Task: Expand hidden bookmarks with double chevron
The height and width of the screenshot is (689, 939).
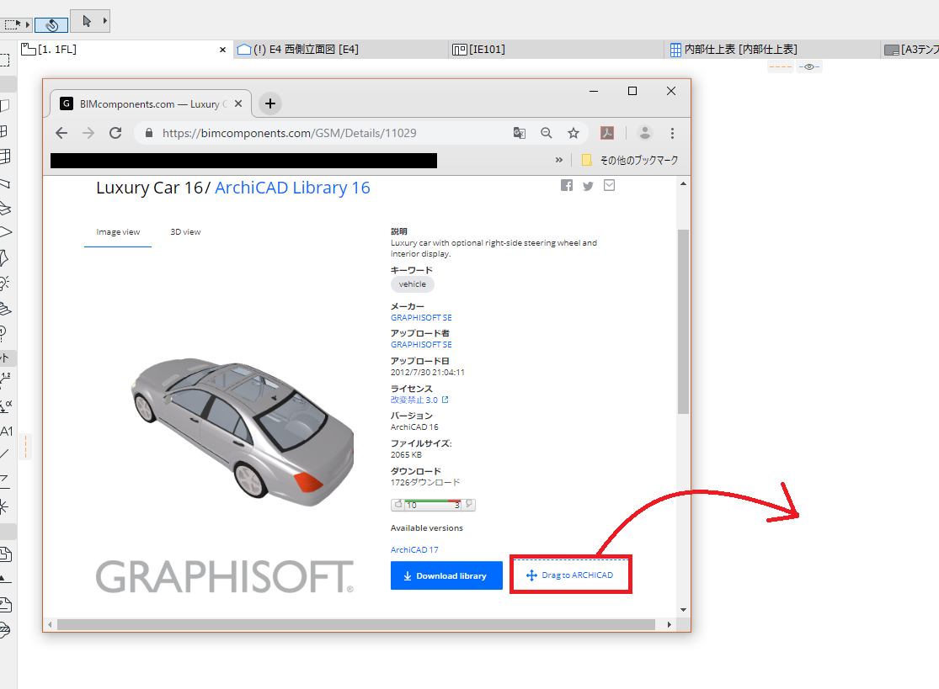Action: [558, 160]
